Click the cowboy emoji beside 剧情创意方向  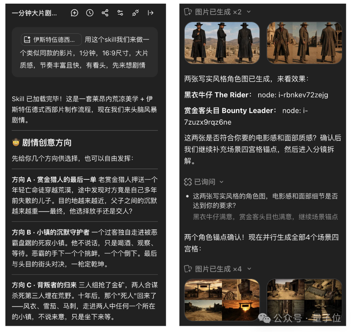point(16,142)
